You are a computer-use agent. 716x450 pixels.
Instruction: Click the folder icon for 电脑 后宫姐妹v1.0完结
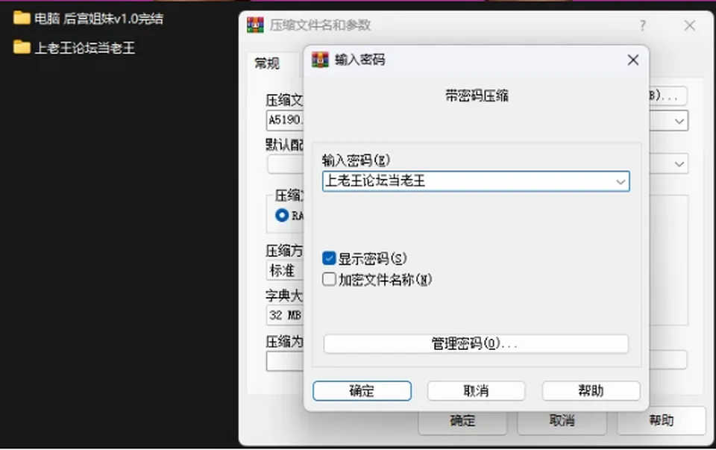coord(22,19)
